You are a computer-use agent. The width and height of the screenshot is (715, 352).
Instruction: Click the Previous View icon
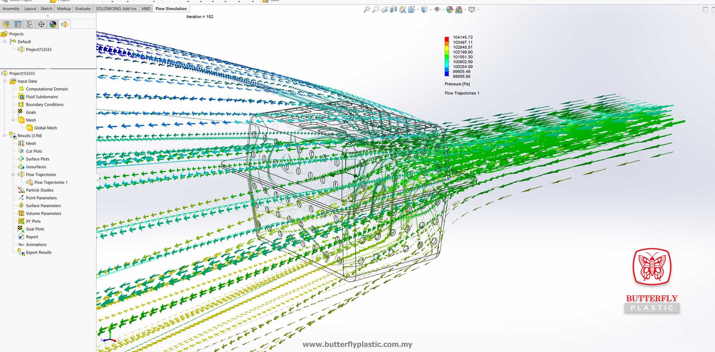(385, 10)
